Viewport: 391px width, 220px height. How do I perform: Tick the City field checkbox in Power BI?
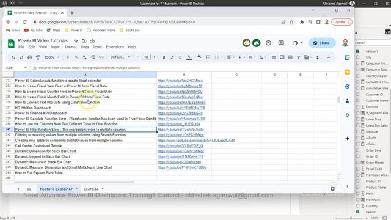(x=357, y=57)
